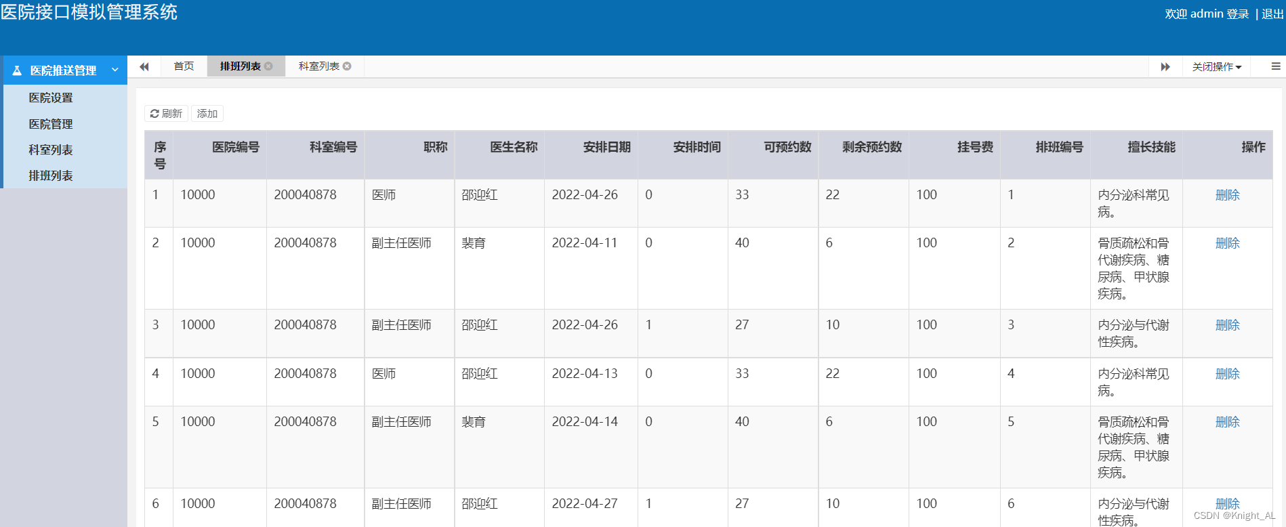Image resolution: width=1286 pixels, height=527 pixels.
Task: Open 医院设置 in the sidebar
Action: [x=51, y=98]
